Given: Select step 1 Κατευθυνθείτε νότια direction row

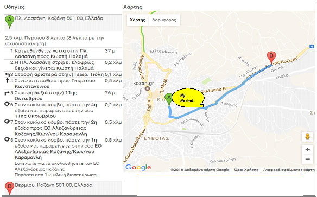Looking at the screenshot, I should [x=63, y=54].
